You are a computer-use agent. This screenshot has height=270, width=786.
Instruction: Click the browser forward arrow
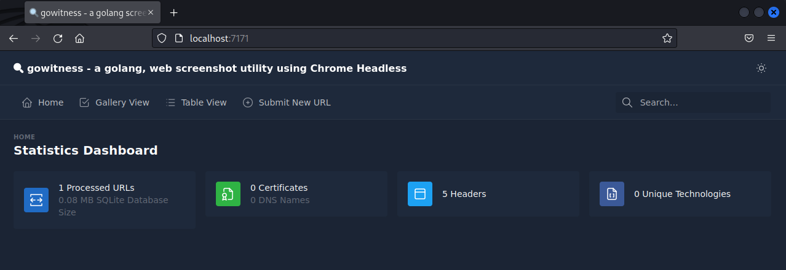click(36, 38)
